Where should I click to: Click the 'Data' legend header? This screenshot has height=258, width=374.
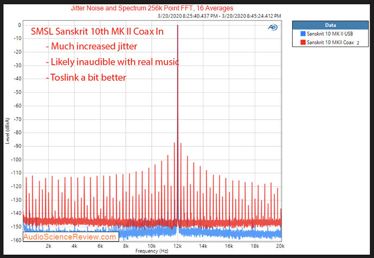[x=330, y=25]
